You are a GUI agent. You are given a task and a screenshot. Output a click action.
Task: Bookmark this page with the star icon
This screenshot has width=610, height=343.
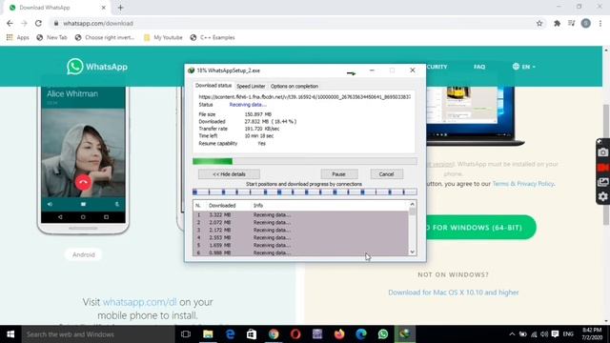tap(539, 23)
